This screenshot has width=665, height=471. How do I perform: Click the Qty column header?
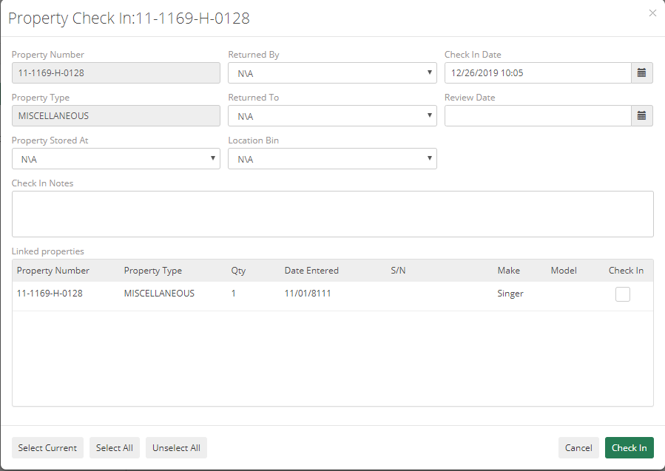(238, 271)
